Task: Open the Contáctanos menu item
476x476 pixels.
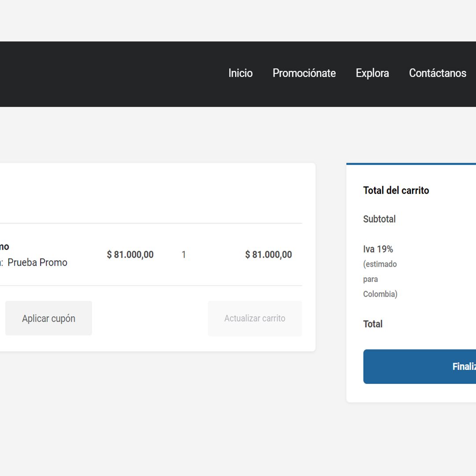Action: [438, 73]
